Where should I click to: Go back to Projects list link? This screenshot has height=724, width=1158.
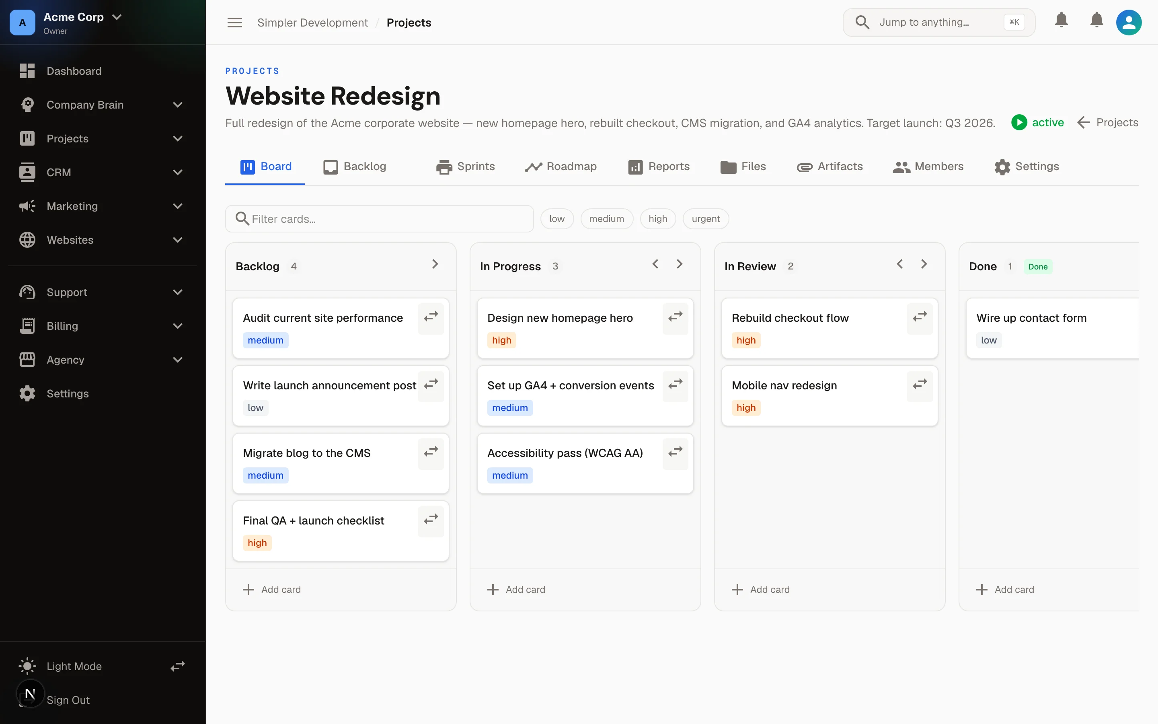pos(1107,123)
